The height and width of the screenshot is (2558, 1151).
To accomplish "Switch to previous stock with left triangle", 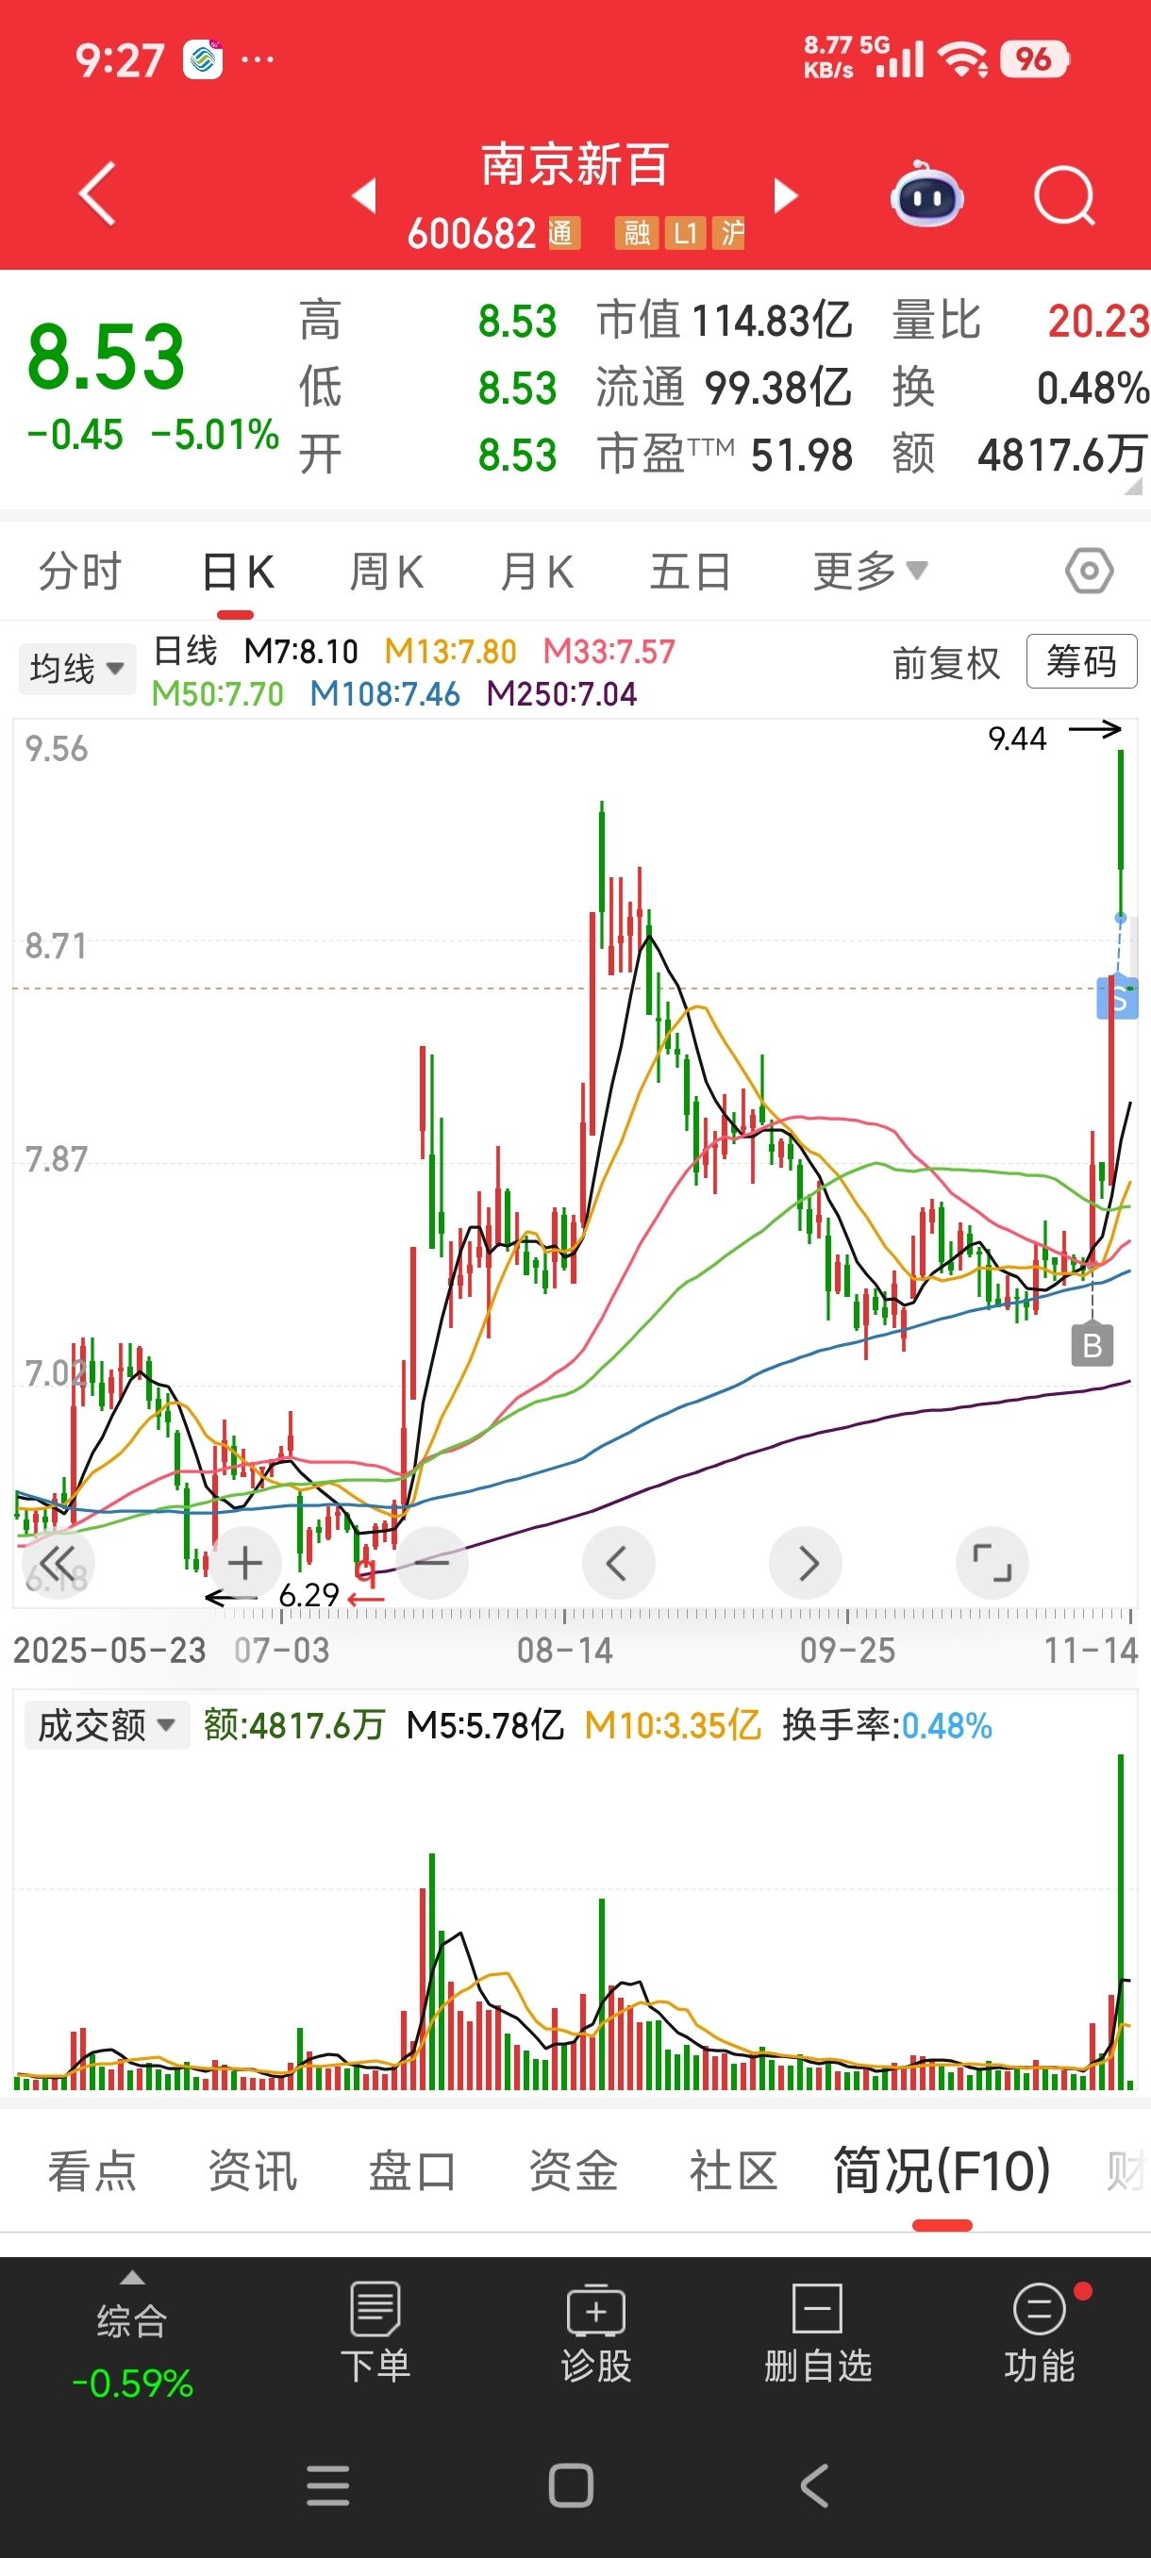I will (364, 194).
